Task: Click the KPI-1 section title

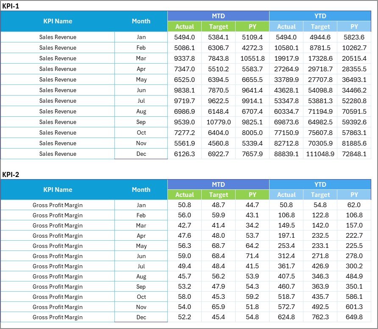Action: point(11,6)
